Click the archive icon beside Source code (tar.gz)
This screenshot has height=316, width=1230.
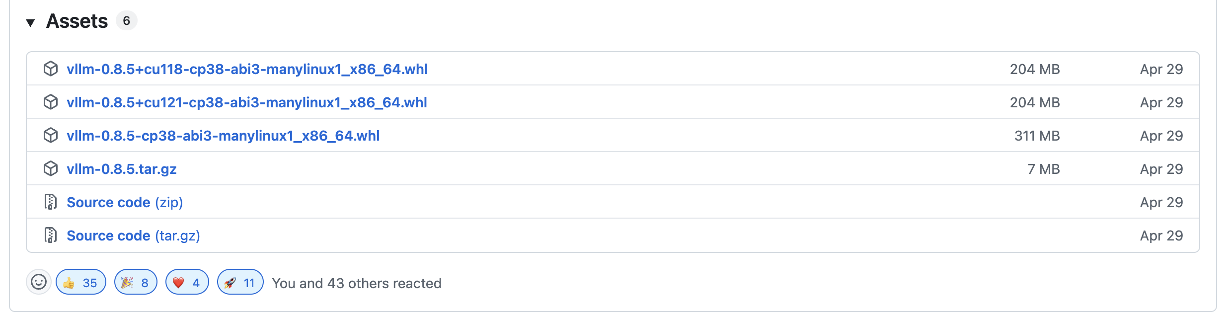click(x=50, y=236)
